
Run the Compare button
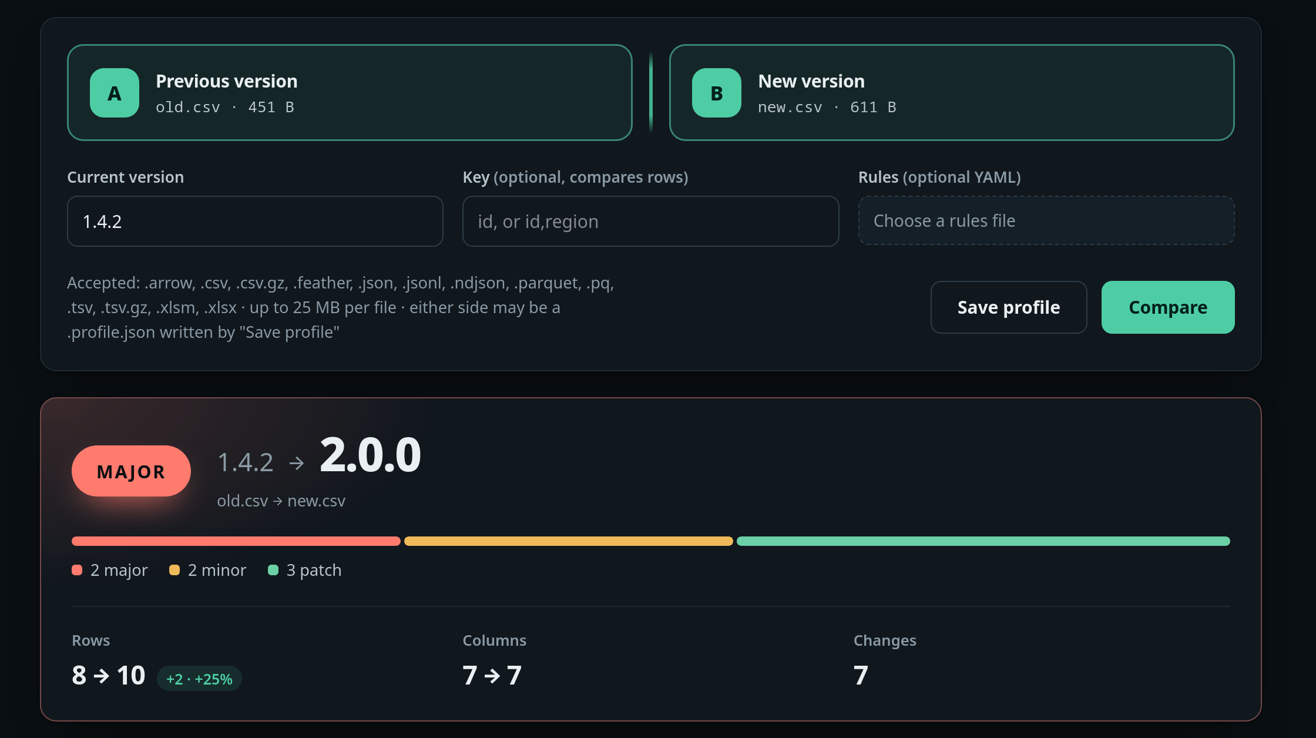[x=1168, y=307]
